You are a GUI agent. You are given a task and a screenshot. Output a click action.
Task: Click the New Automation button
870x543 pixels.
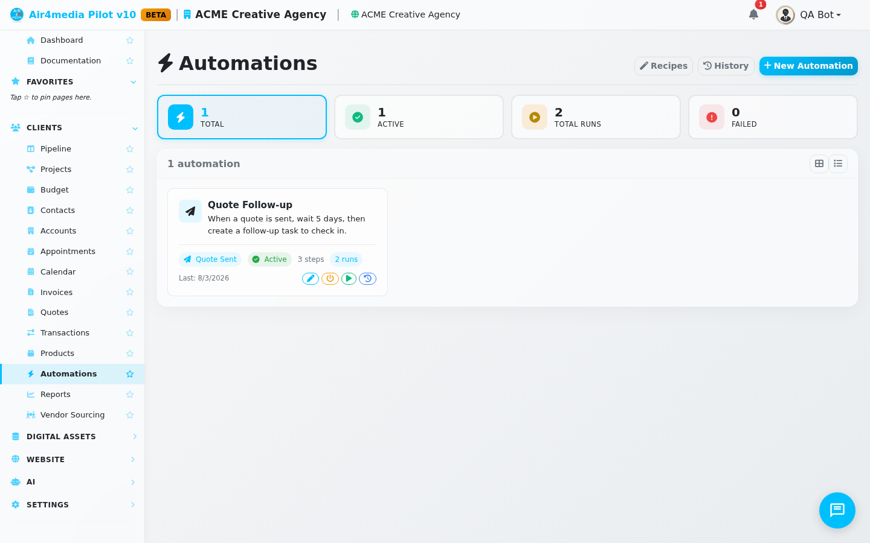(x=808, y=66)
